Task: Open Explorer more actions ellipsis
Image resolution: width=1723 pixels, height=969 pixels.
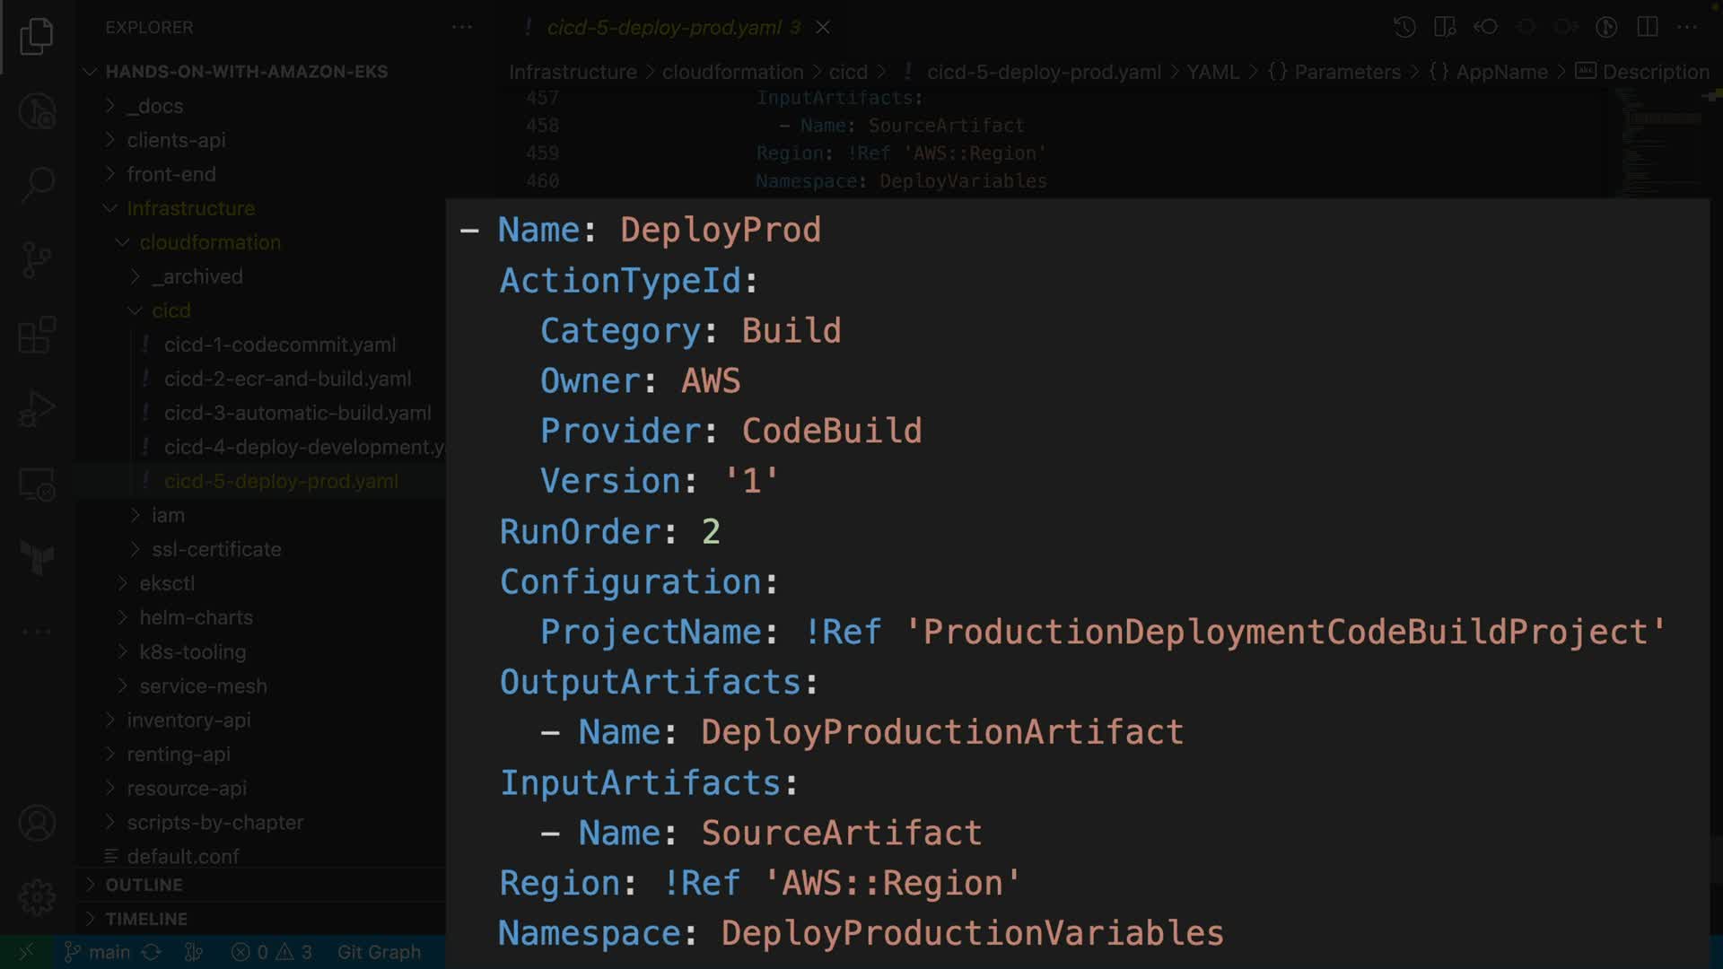Action: point(462,27)
